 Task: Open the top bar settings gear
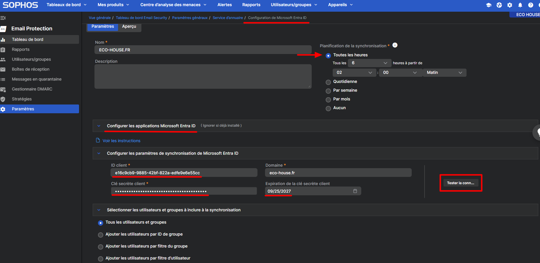point(510,5)
